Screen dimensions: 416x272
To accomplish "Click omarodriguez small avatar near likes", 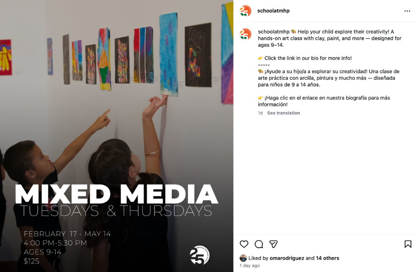I will (243, 258).
